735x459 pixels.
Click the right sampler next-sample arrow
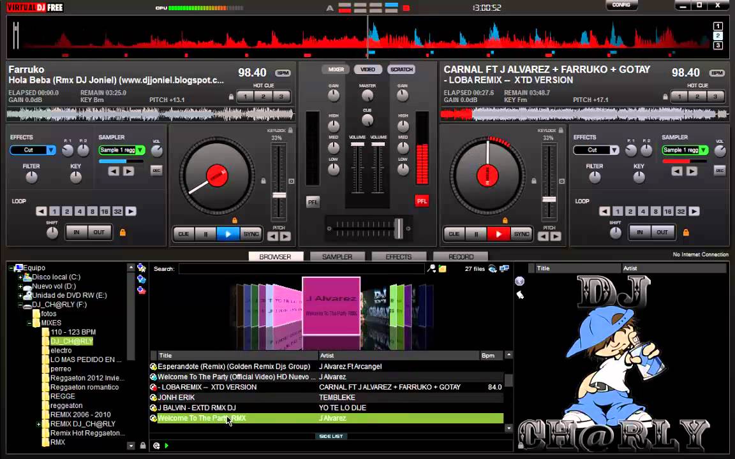692,171
